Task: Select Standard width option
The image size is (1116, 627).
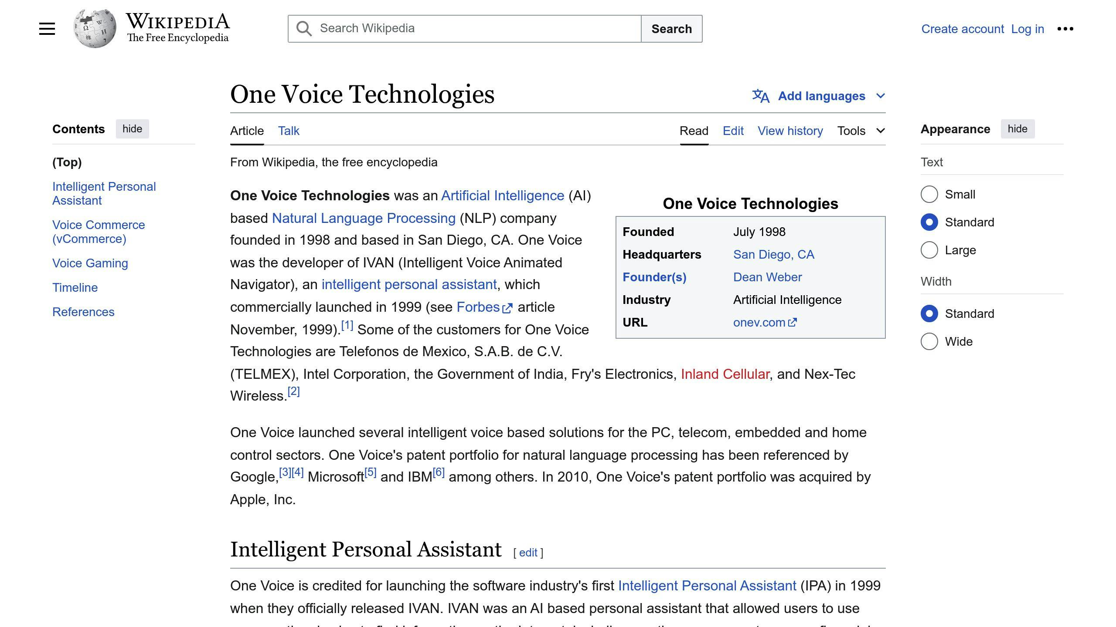Action: click(x=929, y=313)
